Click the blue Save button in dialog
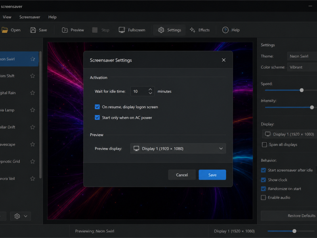Viewport: 317px width, 238px height. [212, 175]
